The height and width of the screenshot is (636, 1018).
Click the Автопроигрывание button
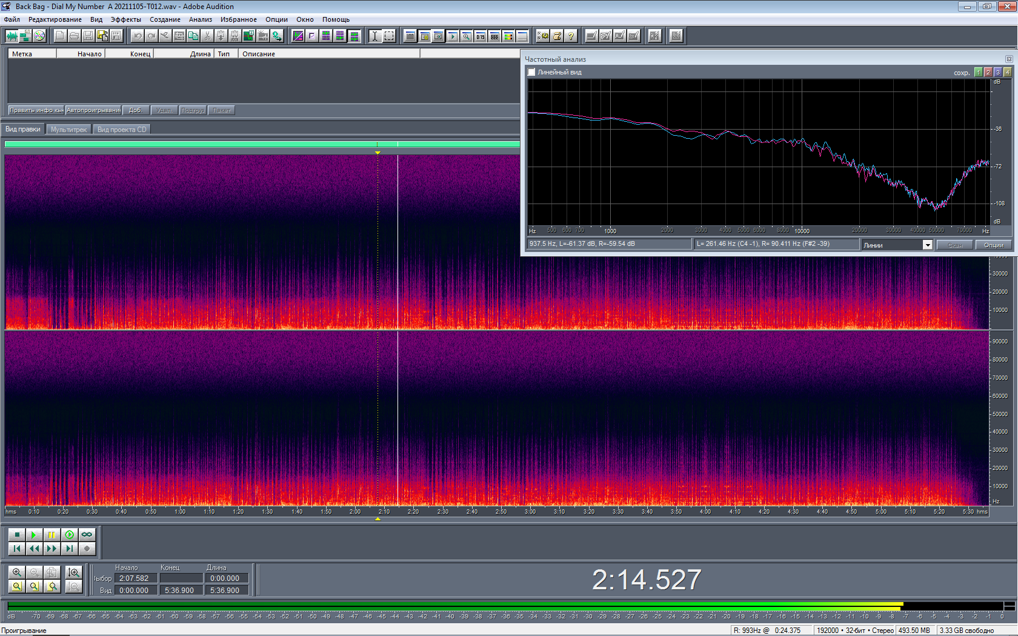93,110
